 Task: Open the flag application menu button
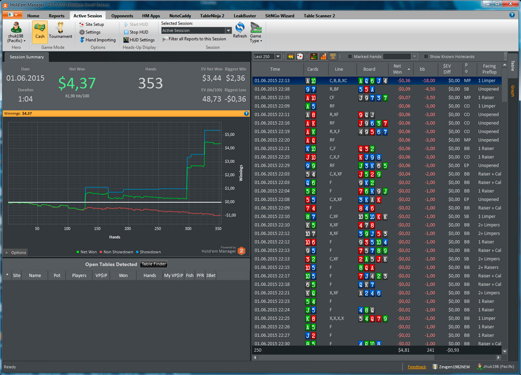click(12, 15)
